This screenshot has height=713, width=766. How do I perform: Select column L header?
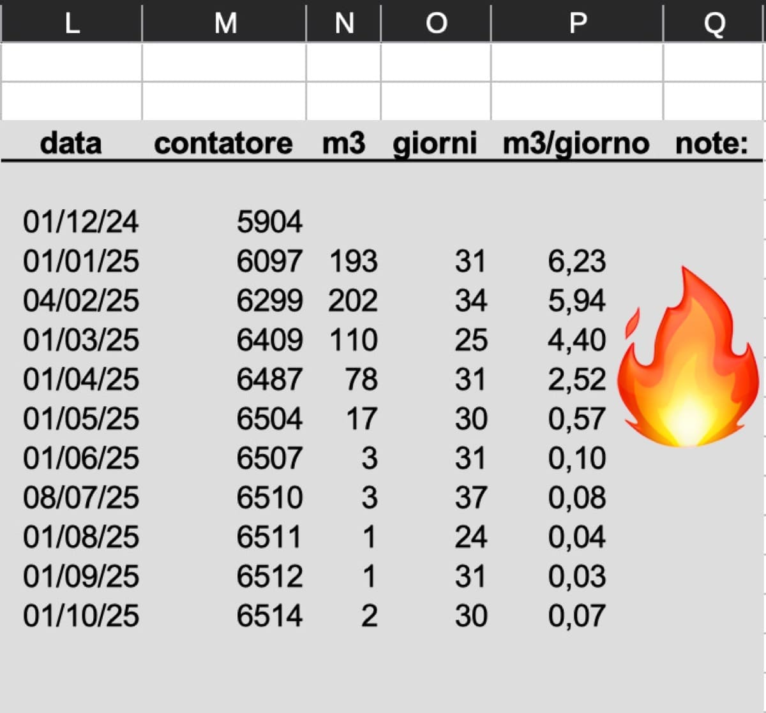pos(71,23)
